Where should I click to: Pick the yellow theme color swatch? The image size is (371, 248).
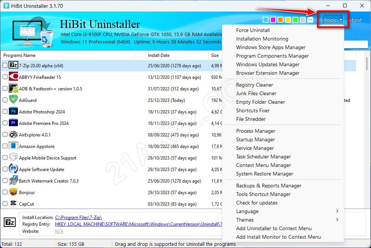(x=288, y=20)
